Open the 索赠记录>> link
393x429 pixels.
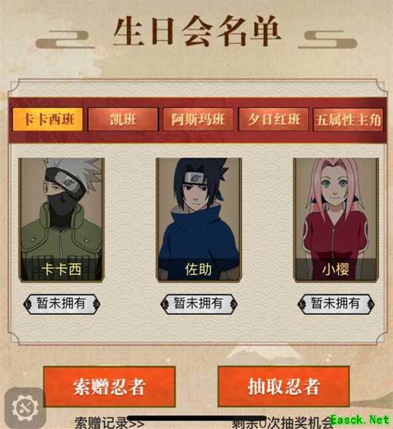tap(110, 423)
